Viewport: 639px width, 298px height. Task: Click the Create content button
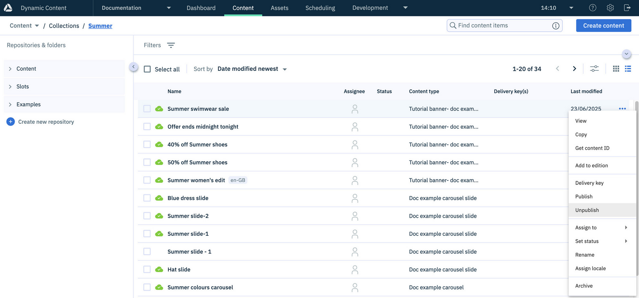point(604,26)
